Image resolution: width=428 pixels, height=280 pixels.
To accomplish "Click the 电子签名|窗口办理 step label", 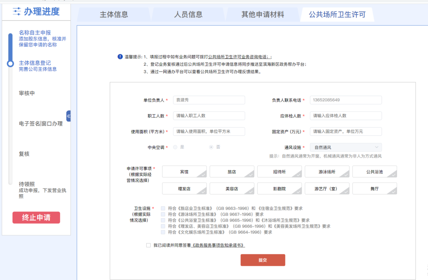I will tap(41, 124).
